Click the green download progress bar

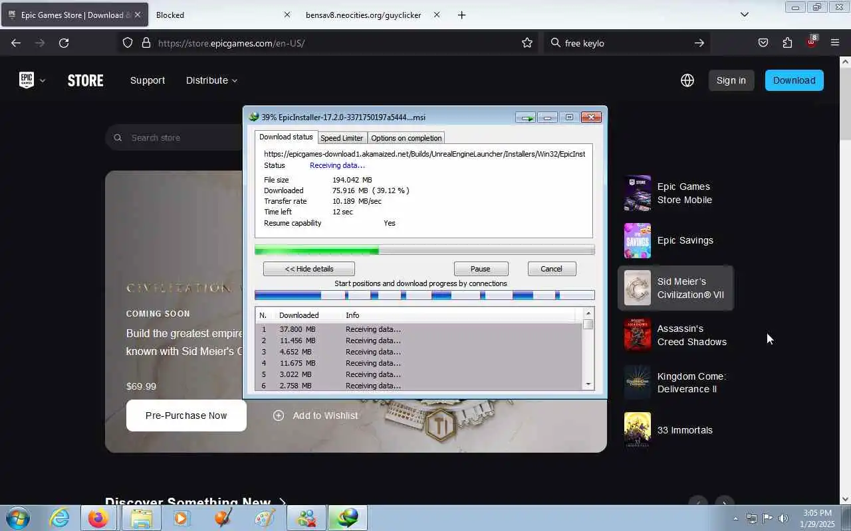pyautogui.click(x=424, y=250)
